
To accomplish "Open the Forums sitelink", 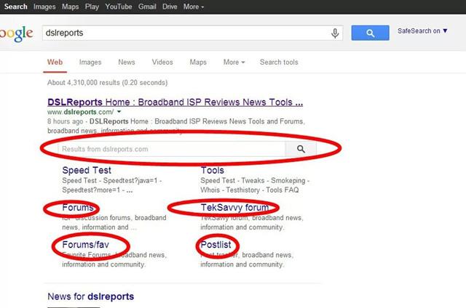I will coord(78,208).
